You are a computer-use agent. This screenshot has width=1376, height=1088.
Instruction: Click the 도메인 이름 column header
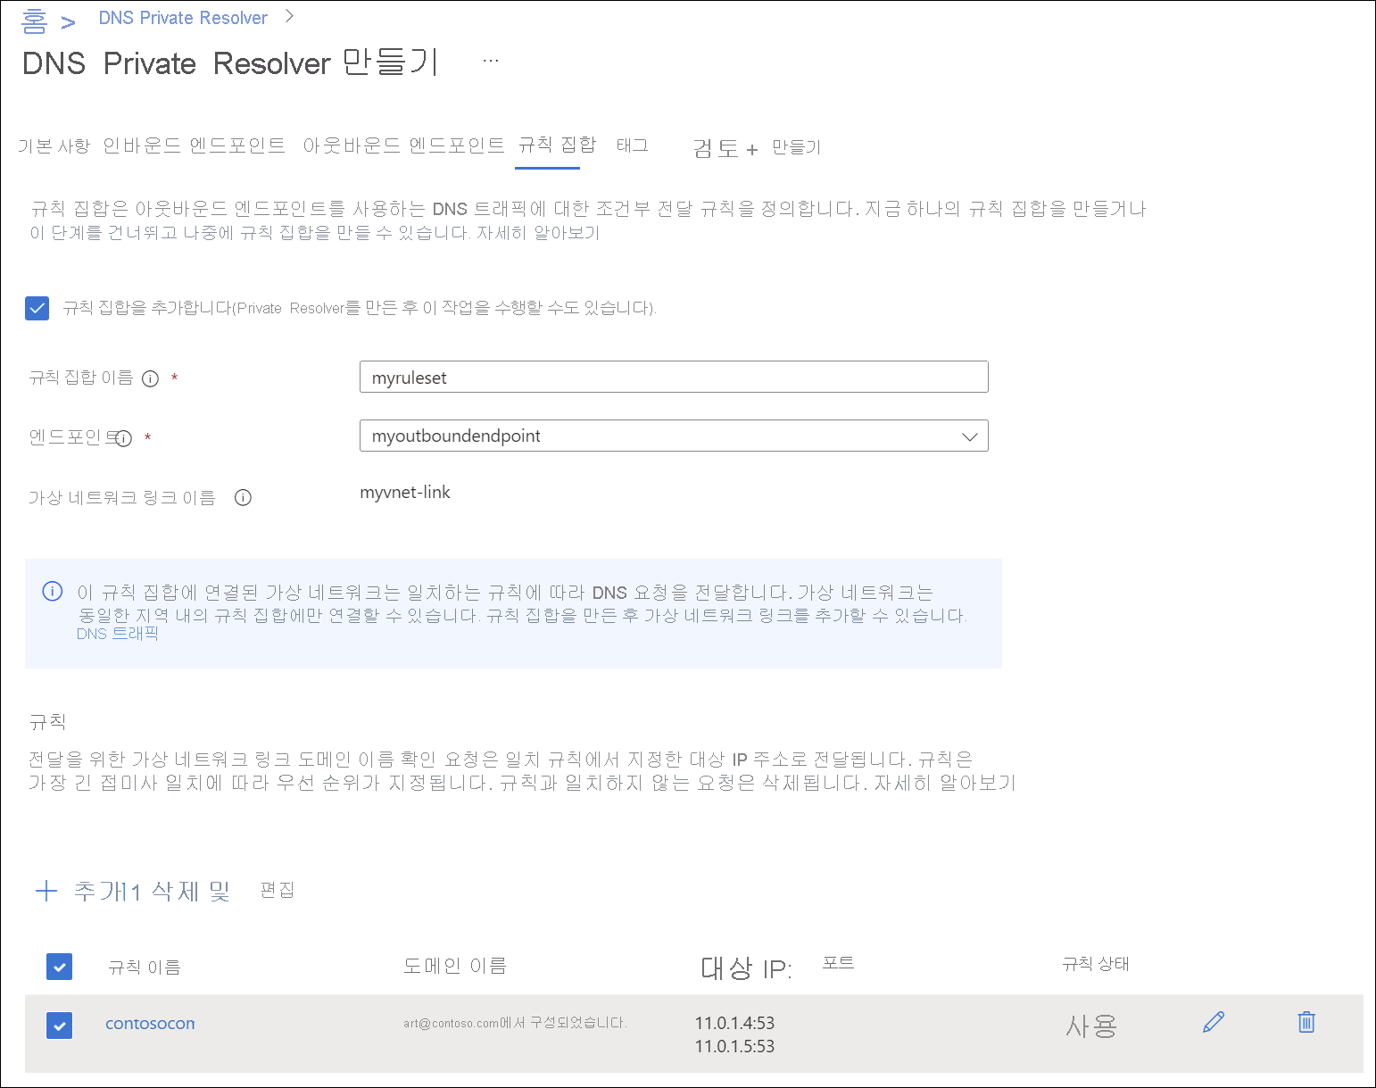tap(455, 966)
